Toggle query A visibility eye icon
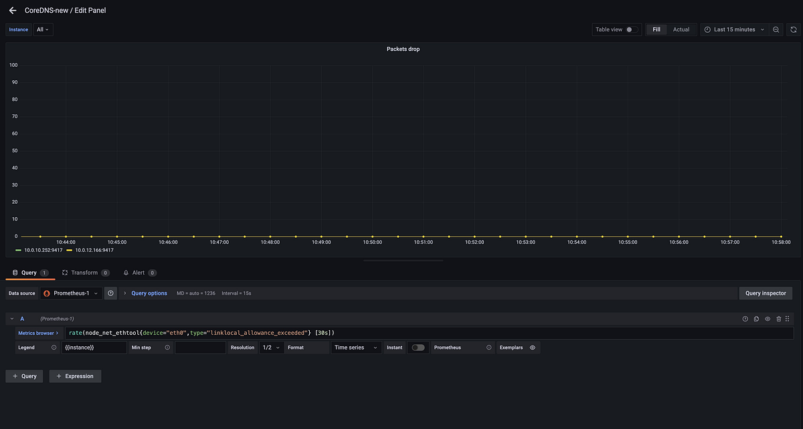Viewport: 803px width, 429px height. click(768, 319)
